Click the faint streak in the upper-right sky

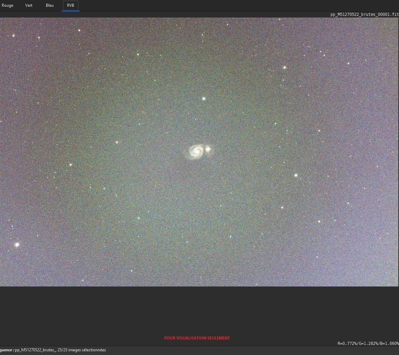click(x=309, y=47)
